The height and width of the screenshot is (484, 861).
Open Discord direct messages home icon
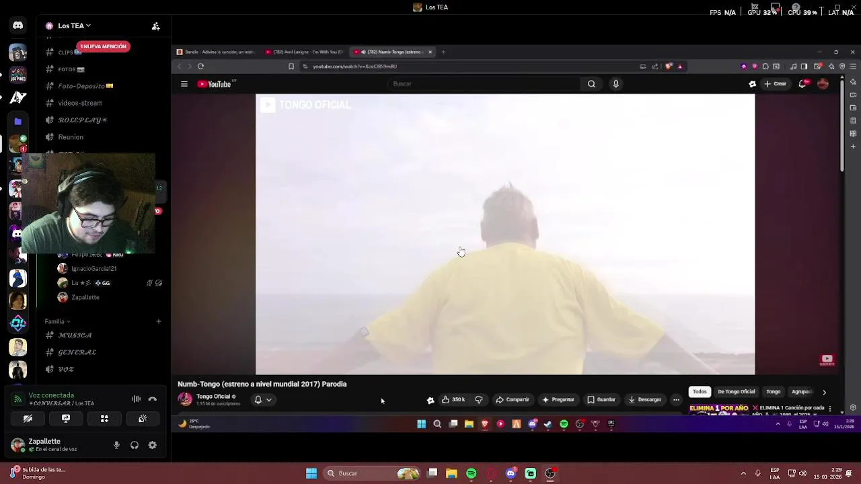click(18, 26)
